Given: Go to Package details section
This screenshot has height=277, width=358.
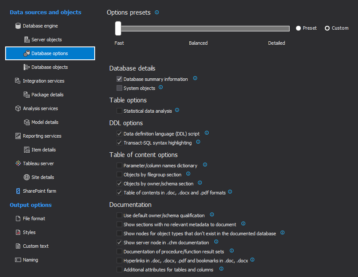Looking at the screenshot, I should click(47, 95).
